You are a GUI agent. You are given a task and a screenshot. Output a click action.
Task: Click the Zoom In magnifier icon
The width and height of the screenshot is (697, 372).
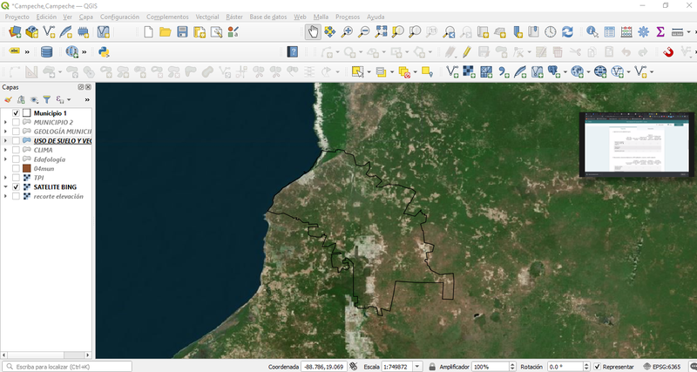[x=347, y=31]
